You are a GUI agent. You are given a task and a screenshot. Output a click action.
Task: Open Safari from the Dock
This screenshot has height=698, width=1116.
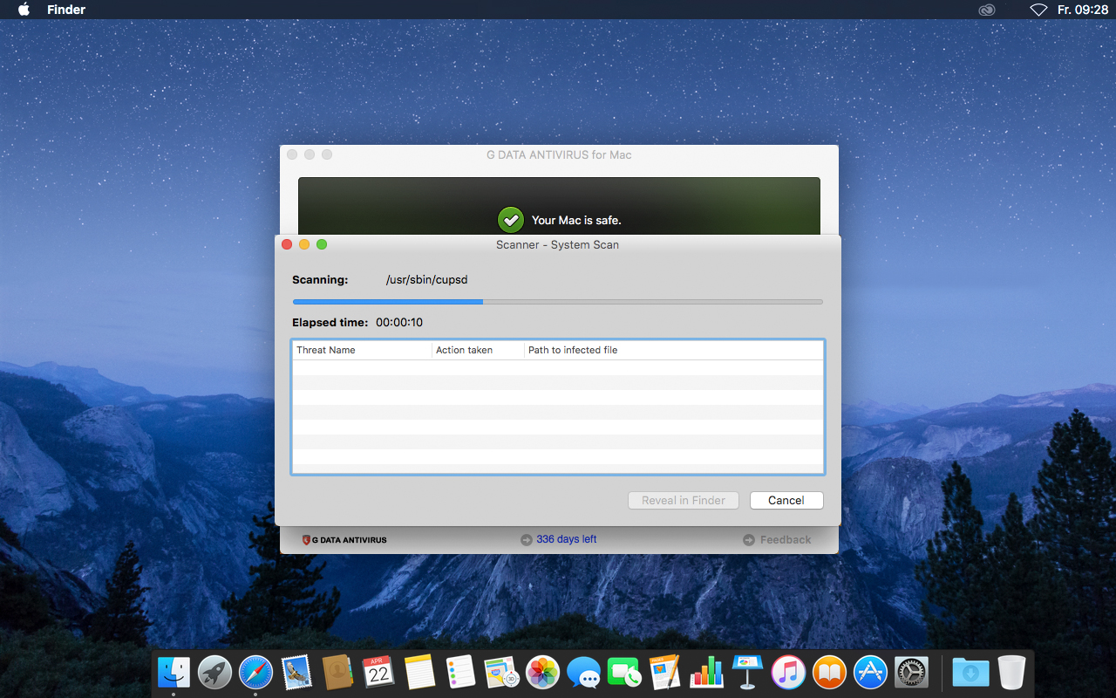tap(255, 672)
